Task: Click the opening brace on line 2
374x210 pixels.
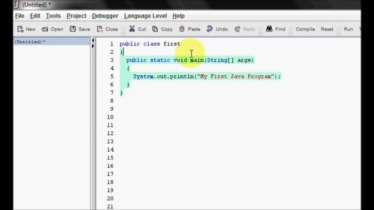Action: [122, 52]
